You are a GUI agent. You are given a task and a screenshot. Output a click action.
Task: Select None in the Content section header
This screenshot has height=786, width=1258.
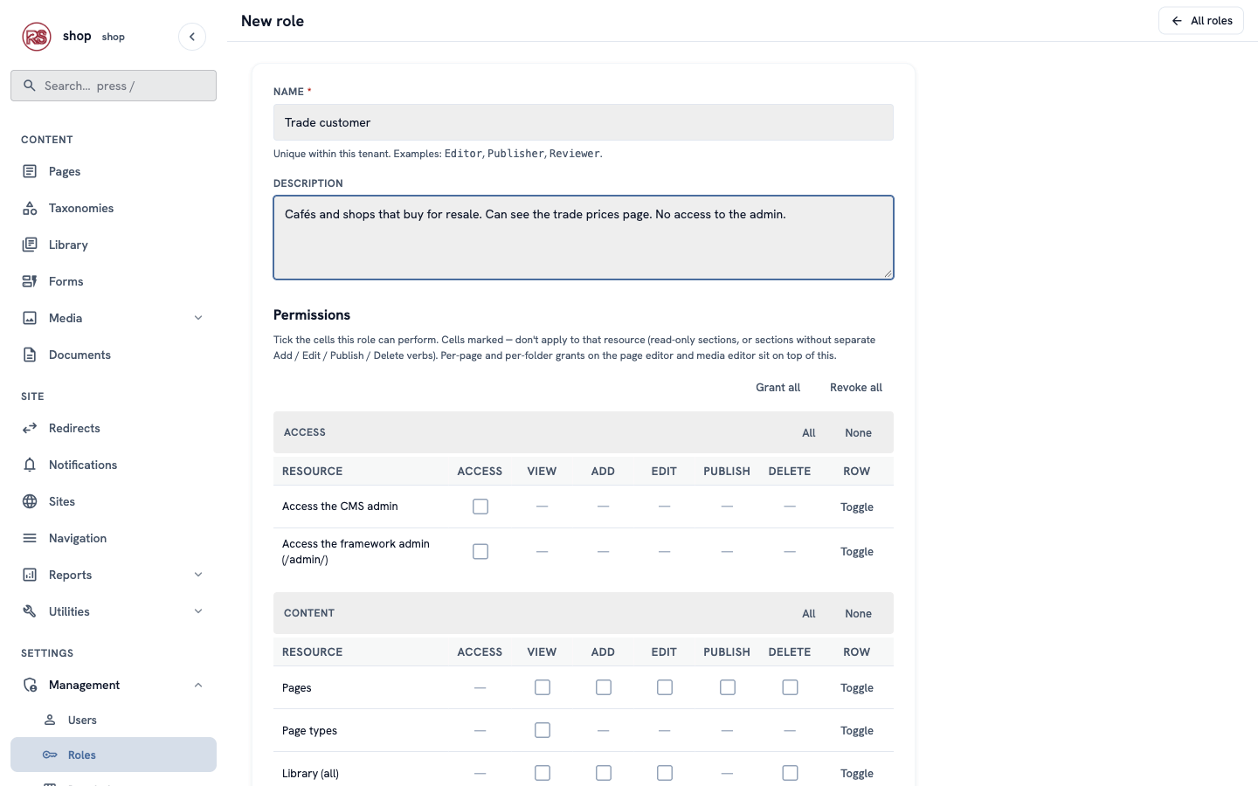click(858, 614)
